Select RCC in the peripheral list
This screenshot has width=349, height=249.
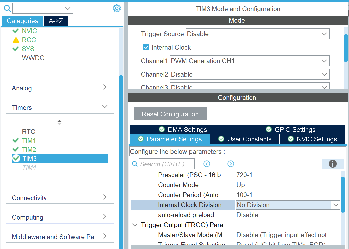(x=29, y=40)
